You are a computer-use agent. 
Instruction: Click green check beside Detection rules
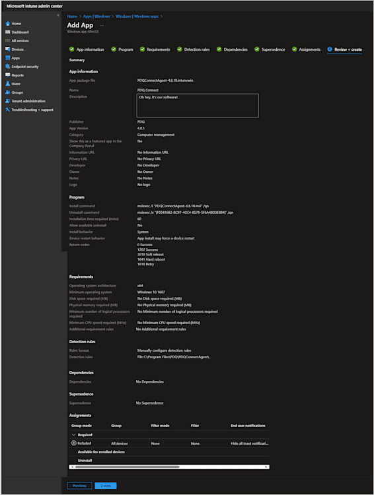point(180,49)
